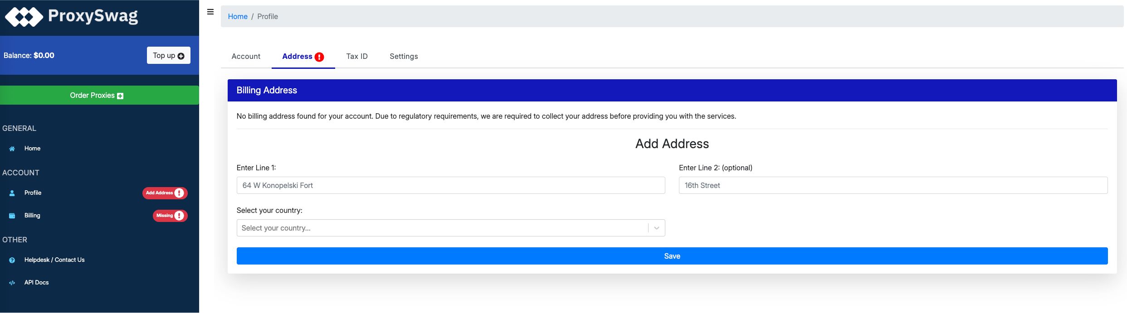Click the red Add Address badge
Screen dimensions: 1127x313
tap(165, 193)
